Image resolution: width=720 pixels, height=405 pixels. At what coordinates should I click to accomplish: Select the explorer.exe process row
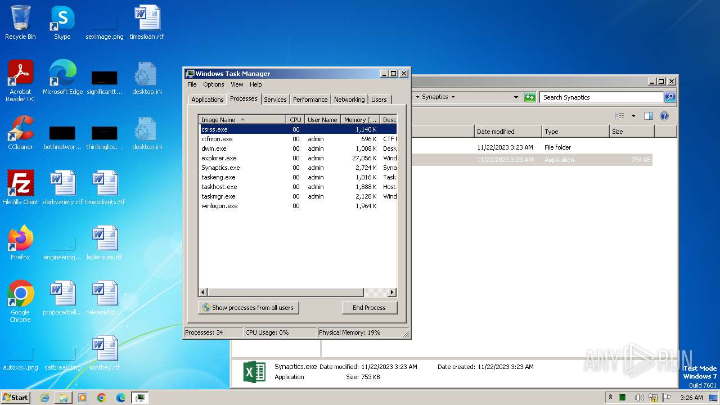(x=298, y=158)
